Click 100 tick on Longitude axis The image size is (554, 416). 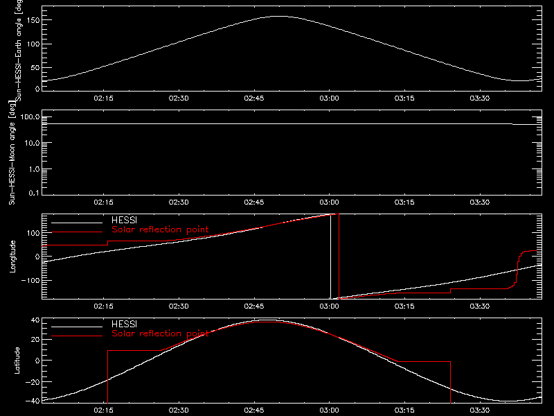click(34, 233)
